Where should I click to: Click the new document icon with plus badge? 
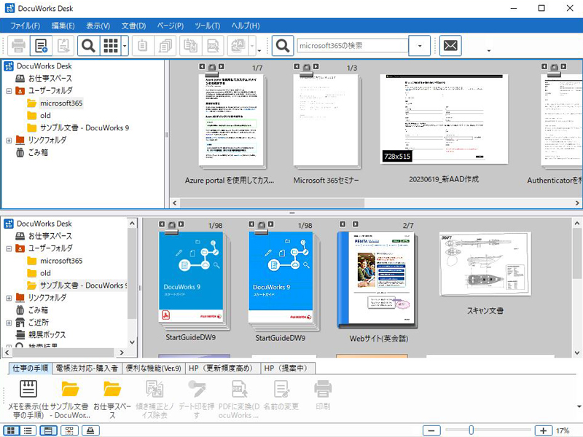pos(41,46)
